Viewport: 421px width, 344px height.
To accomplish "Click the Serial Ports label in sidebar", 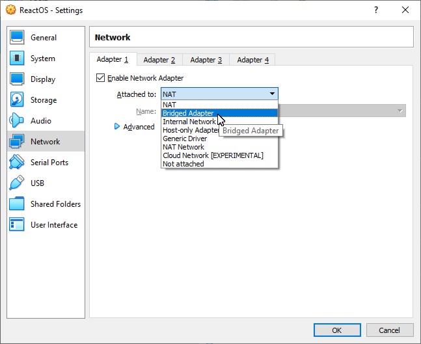I will 49,162.
